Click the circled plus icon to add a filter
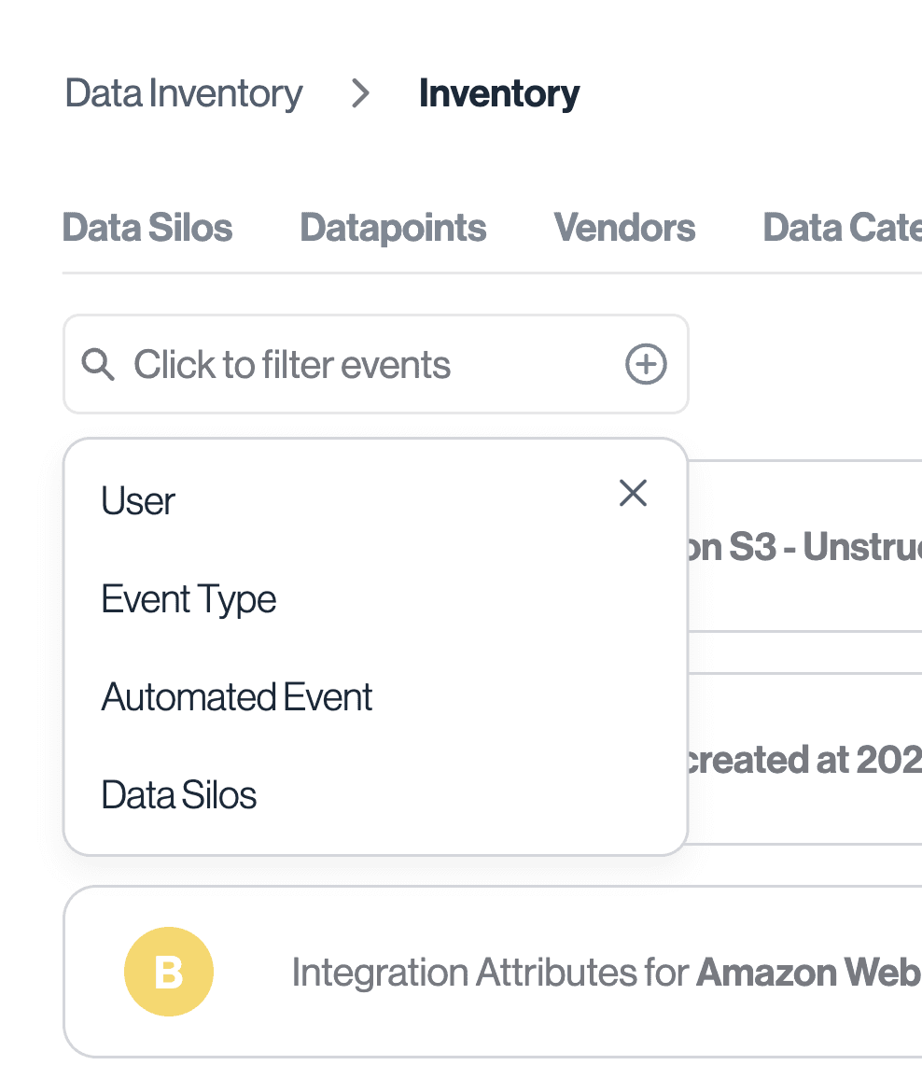Image resolution: width=922 pixels, height=1079 pixels. (645, 364)
